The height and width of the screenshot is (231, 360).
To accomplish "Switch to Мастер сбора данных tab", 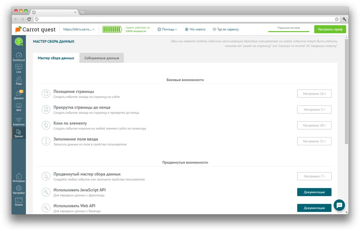I will coord(56,58).
